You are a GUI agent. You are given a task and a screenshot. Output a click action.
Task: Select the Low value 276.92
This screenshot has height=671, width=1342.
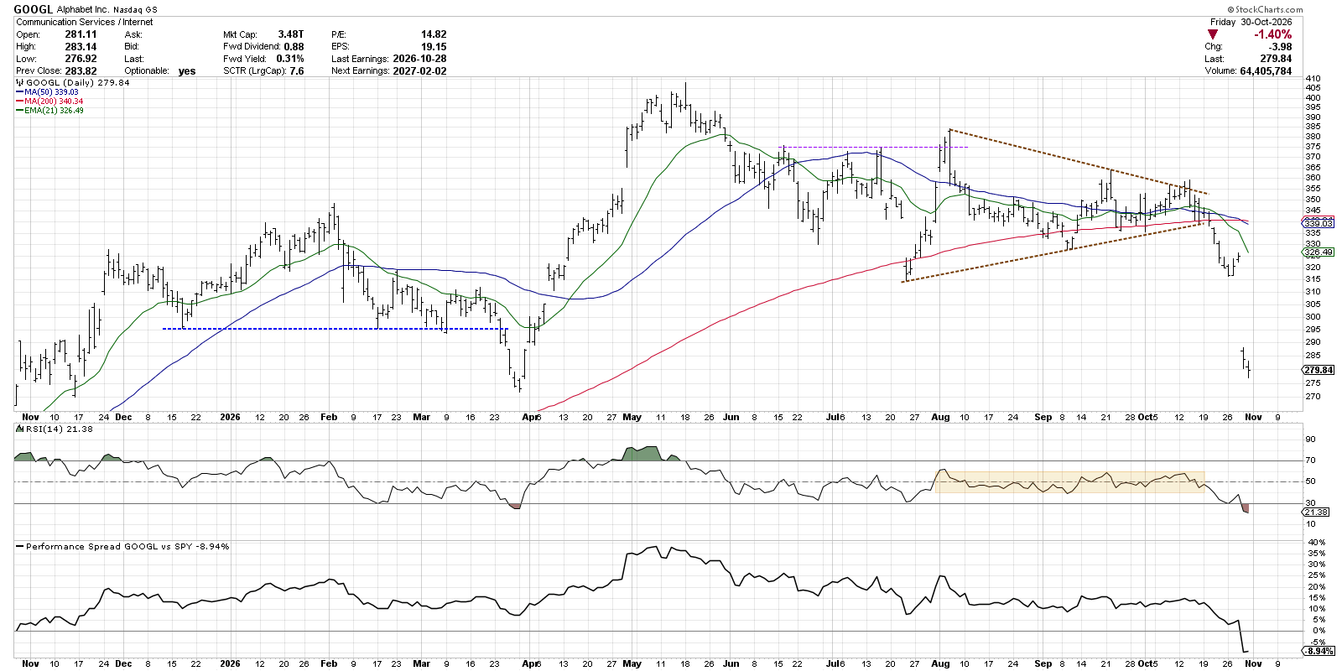pyautogui.click(x=81, y=59)
